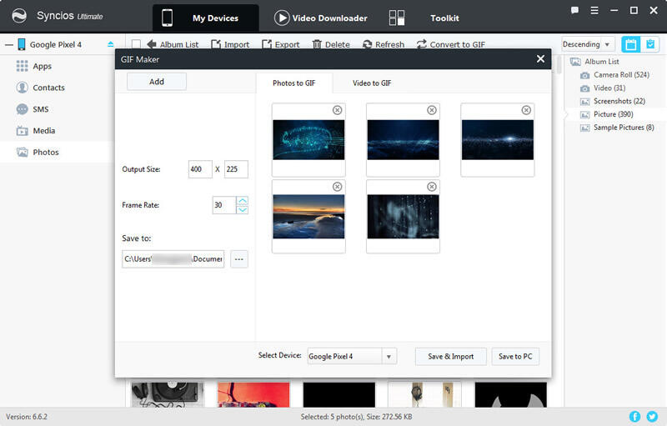Open the Picture (390) album
This screenshot has height=426, width=667.
607,114
